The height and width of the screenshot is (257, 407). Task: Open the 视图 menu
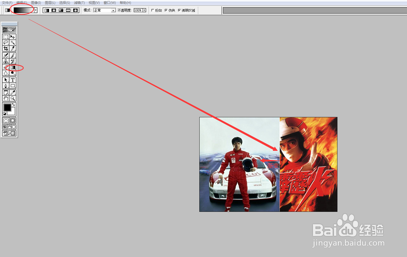tap(94, 3)
